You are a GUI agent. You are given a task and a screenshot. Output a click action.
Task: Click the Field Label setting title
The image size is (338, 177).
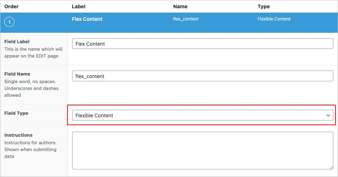coord(17,41)
